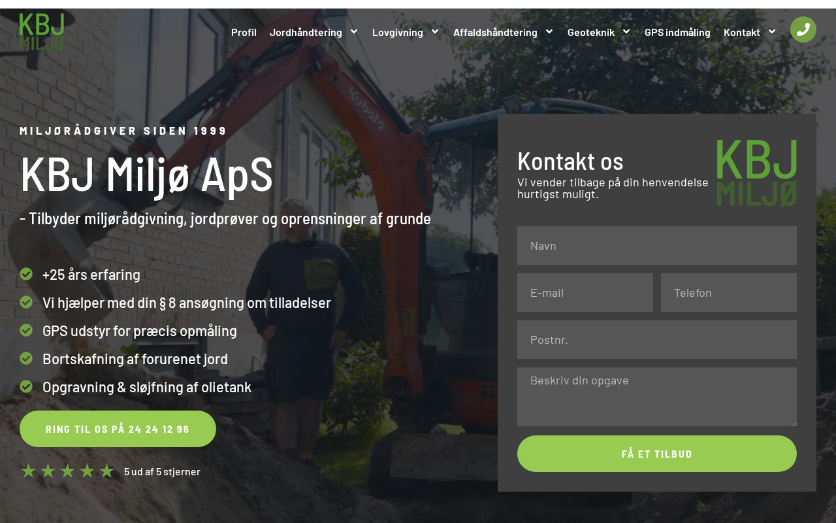
Task: Click the green phone icon in header
Action: point(803,29)
